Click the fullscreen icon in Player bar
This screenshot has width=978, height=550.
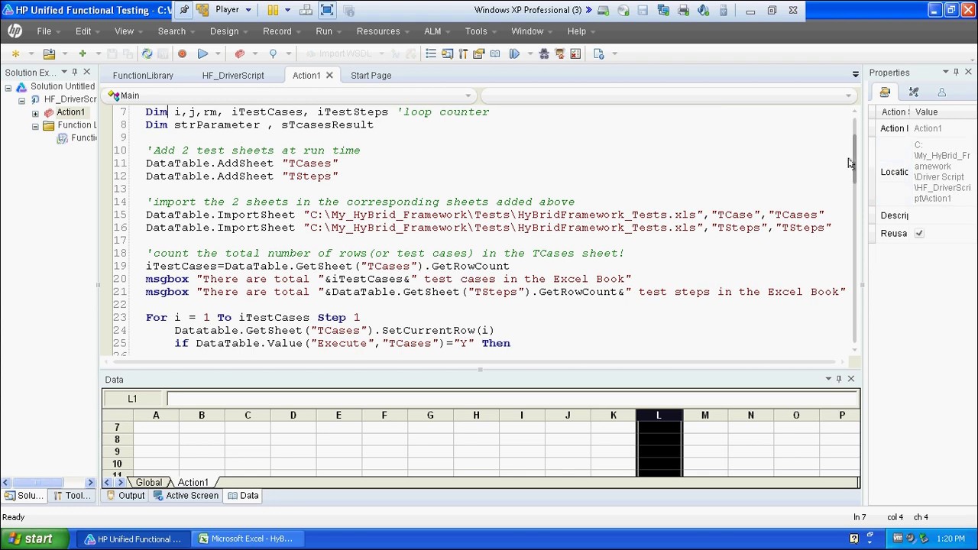coord(327,10)
